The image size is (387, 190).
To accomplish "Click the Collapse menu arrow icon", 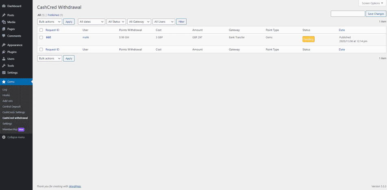I will (x=4, y=137).
